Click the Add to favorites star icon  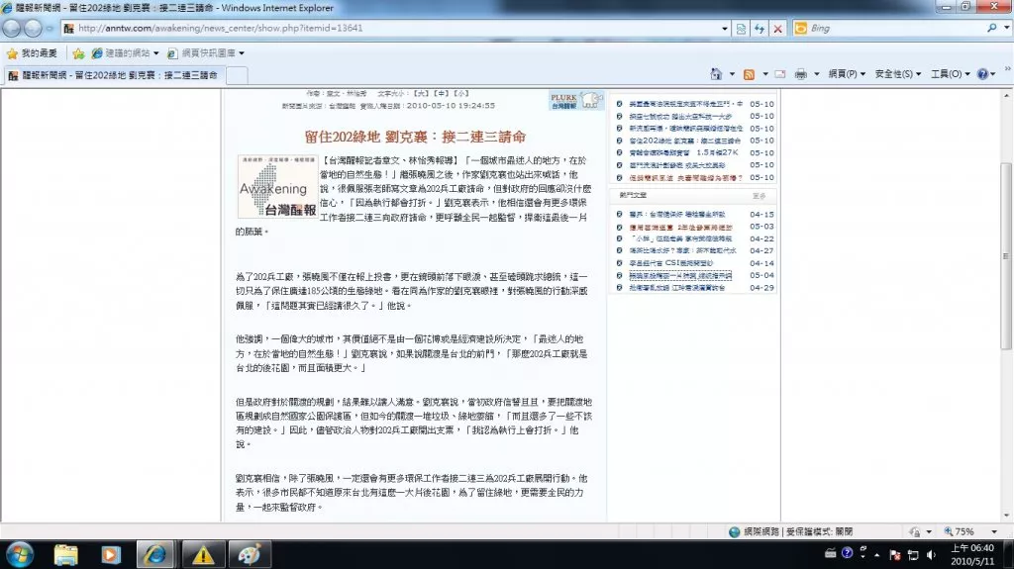(x=78, y=52)
